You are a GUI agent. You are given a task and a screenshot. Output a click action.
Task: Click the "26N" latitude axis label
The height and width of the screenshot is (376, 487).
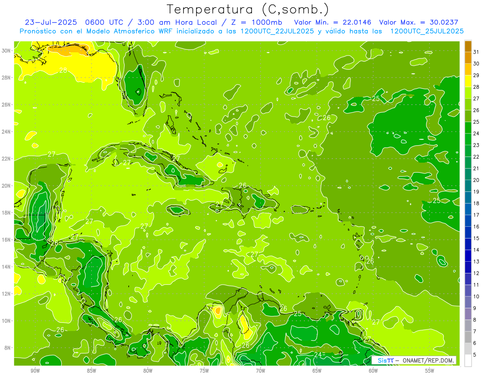click(6, 105)
